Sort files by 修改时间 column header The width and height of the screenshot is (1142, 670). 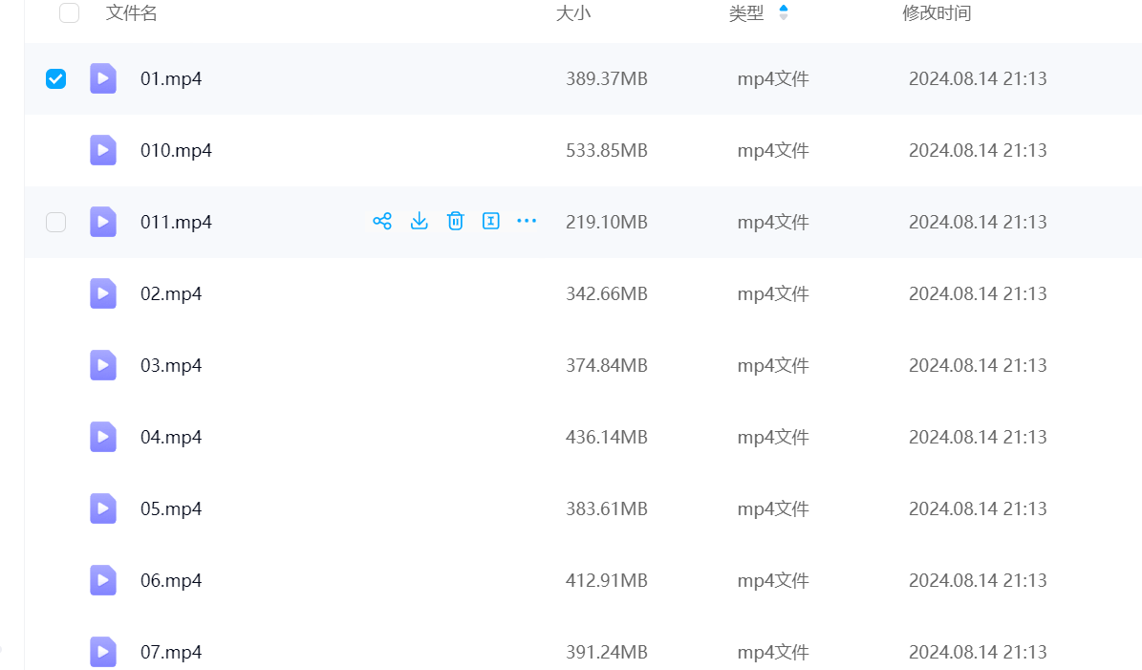[937, 13]
